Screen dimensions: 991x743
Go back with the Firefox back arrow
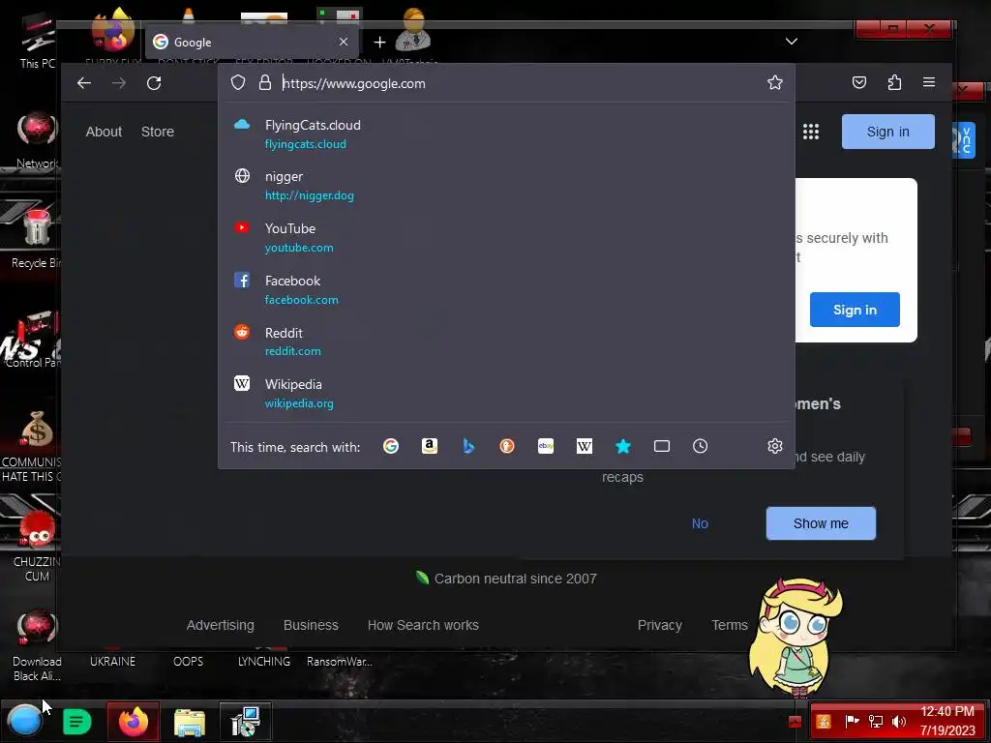[x=84, y=83]
